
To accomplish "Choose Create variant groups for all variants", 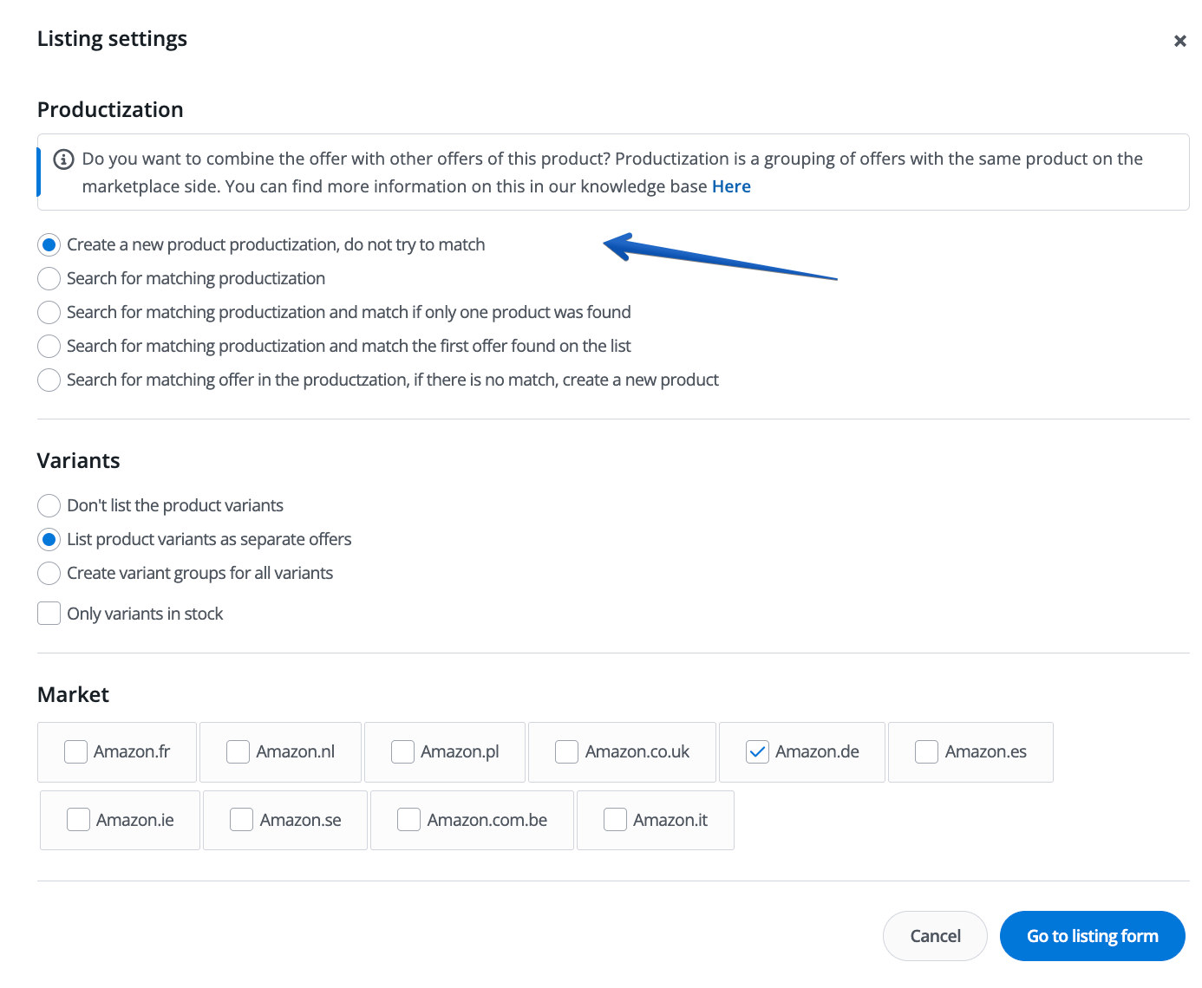I will coord(49,574).
